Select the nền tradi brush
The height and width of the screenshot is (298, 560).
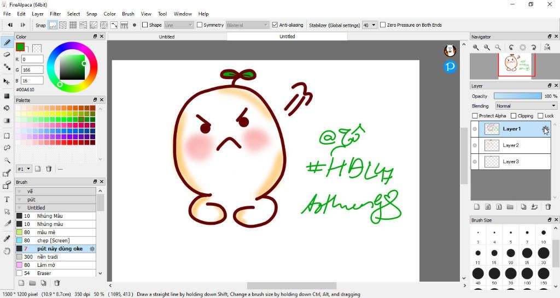pos(56,257)
